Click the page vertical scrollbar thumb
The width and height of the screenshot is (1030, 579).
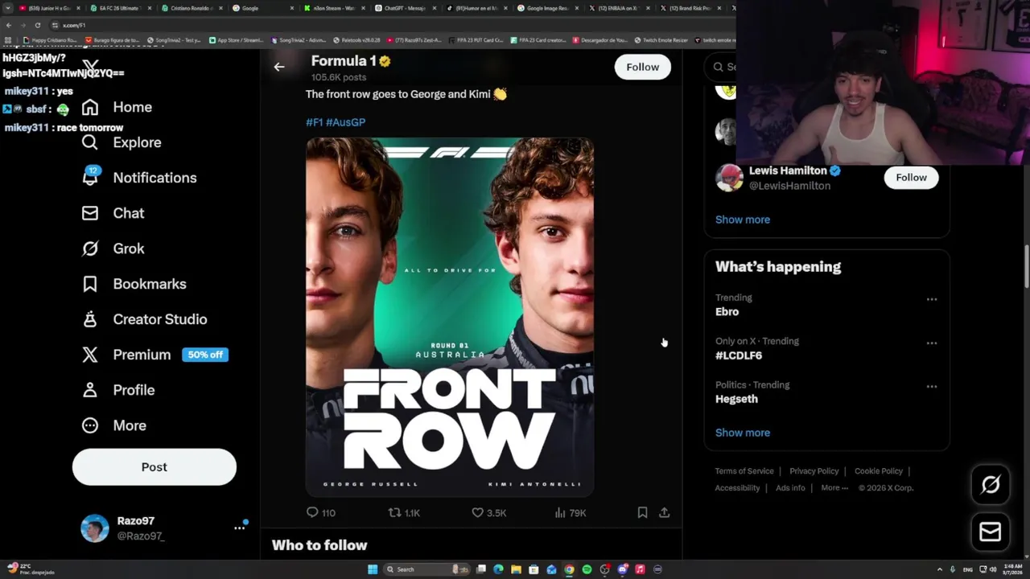(1026, 265)
